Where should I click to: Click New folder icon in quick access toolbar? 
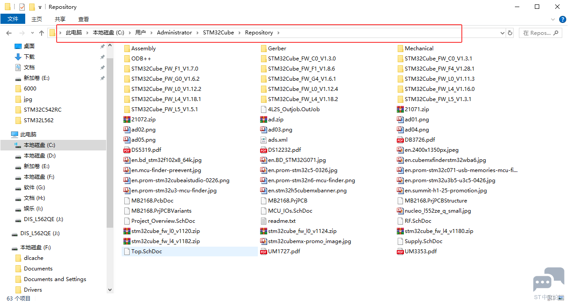(x=32, y=7)
